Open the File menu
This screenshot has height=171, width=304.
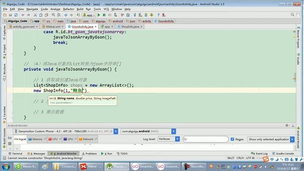[x=5, y=9]
